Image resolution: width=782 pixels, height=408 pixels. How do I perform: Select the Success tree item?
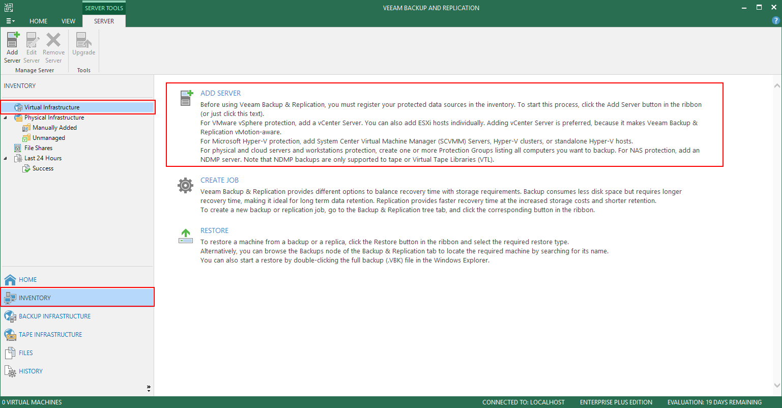(x=43, y=168)
